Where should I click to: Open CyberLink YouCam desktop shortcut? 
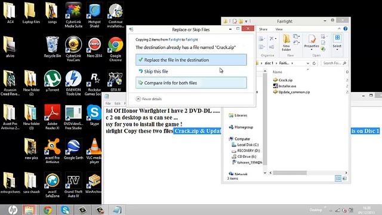(x=73, y=49)
